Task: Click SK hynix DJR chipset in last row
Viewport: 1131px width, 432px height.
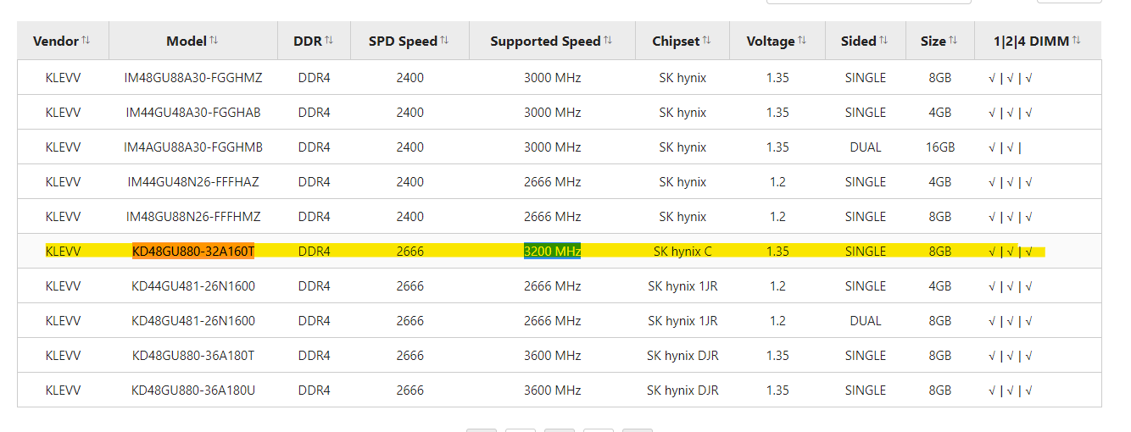Action: [x=682, y=390]
